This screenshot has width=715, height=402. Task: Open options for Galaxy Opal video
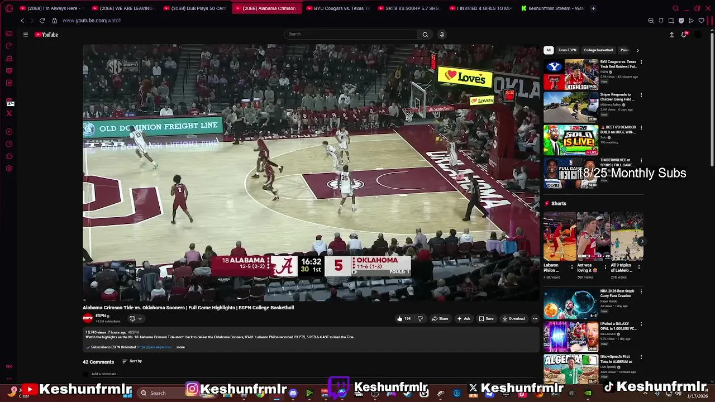pos(641,324)
